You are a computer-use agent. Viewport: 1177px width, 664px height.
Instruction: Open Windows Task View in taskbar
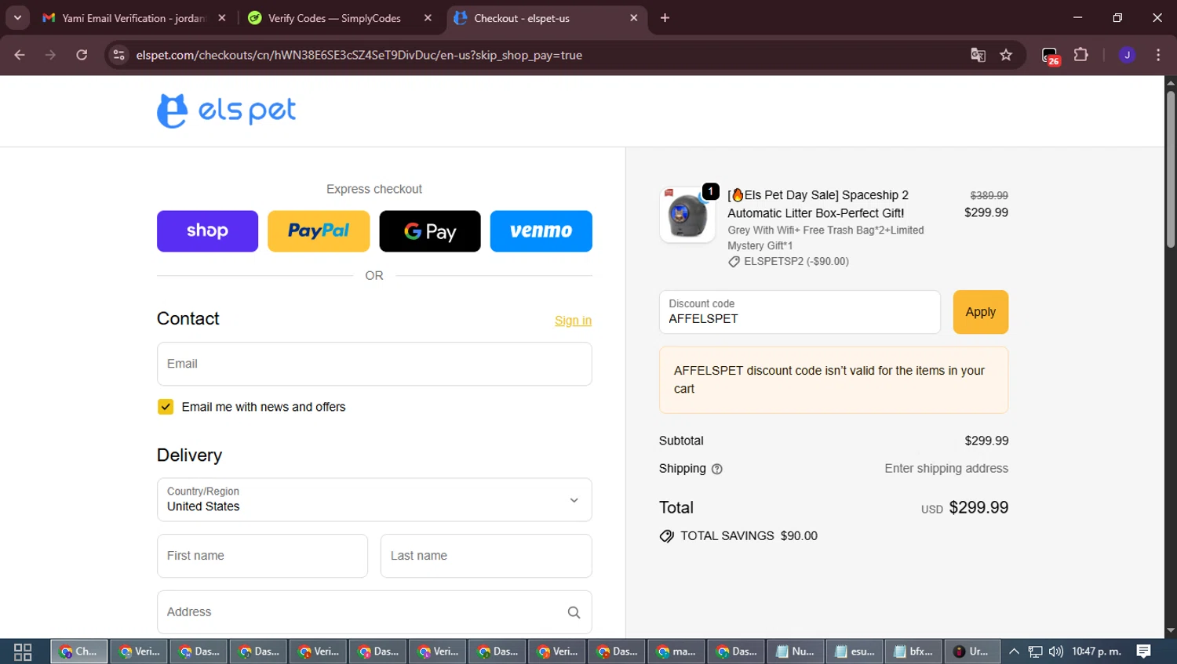23,651
